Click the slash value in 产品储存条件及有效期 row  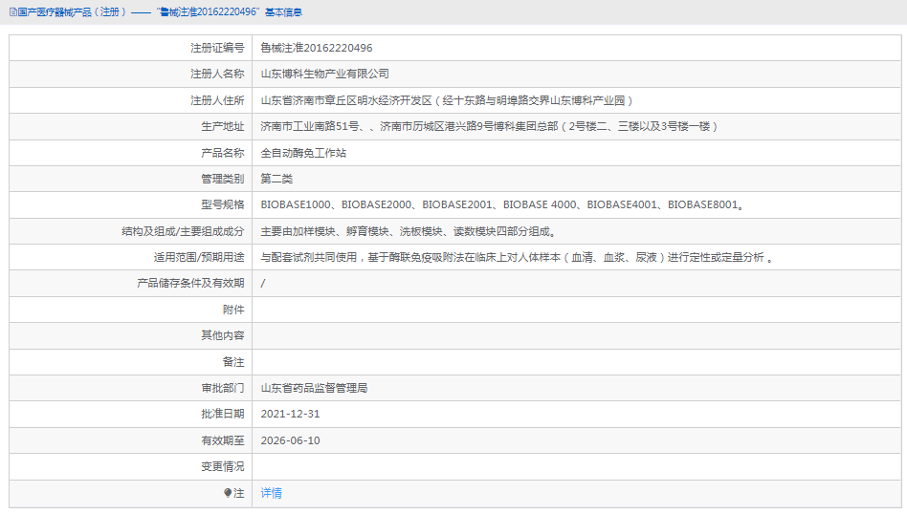[x=262, y=284]
